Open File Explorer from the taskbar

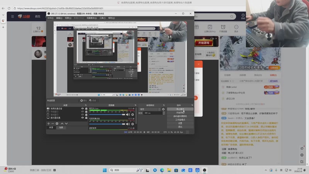(x=169, y=170)
